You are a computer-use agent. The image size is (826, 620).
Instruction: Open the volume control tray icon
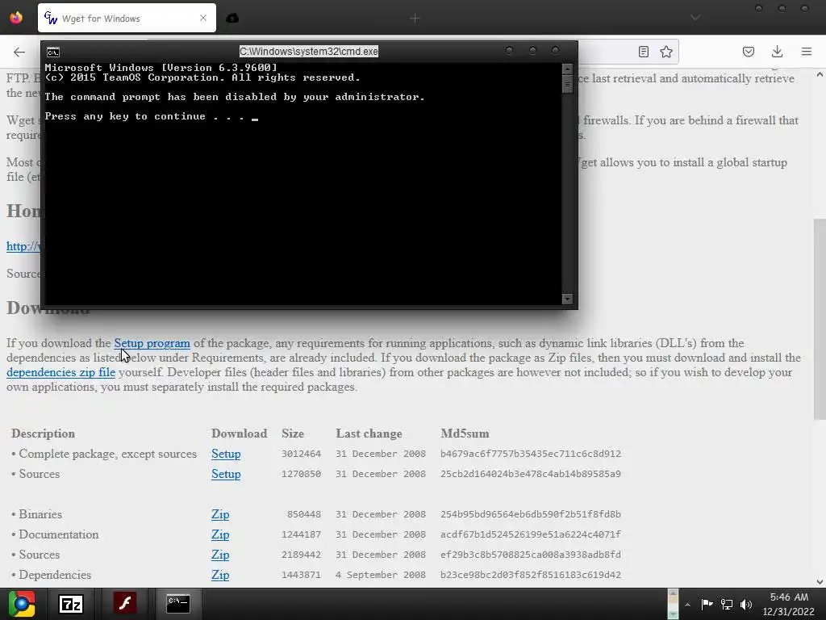[746, 604]
